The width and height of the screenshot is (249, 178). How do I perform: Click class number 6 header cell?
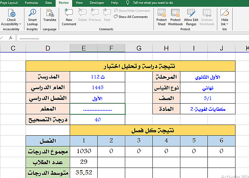point(222,141)
